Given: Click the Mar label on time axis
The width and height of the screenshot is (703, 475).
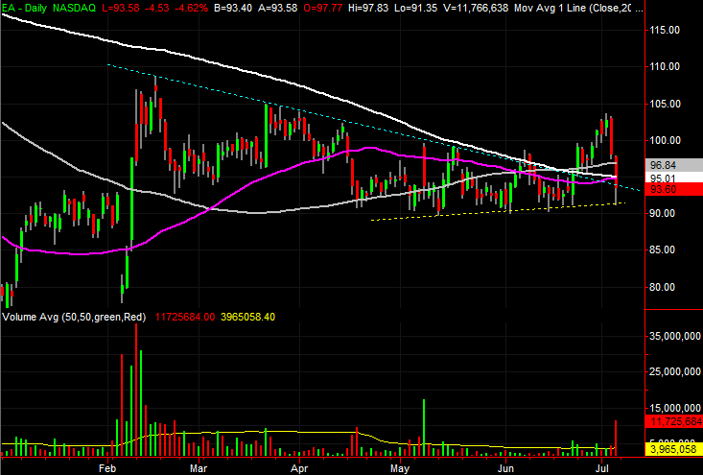Looking at the screenshot, I should 199,468.
